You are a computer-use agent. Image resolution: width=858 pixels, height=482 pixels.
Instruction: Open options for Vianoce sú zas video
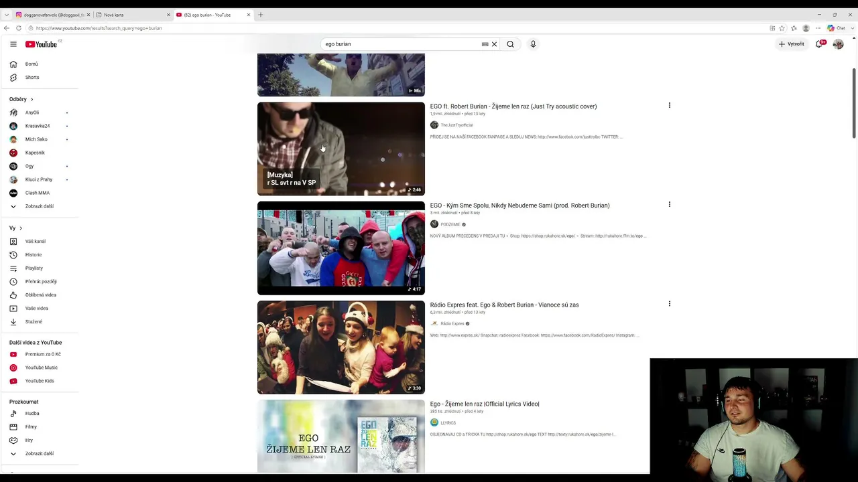coord(669,303)
